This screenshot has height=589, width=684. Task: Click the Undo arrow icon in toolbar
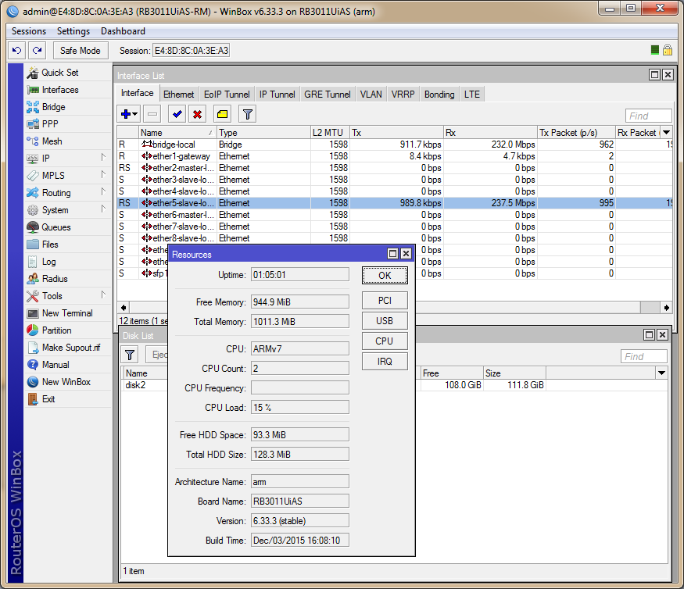pos(17,50)
